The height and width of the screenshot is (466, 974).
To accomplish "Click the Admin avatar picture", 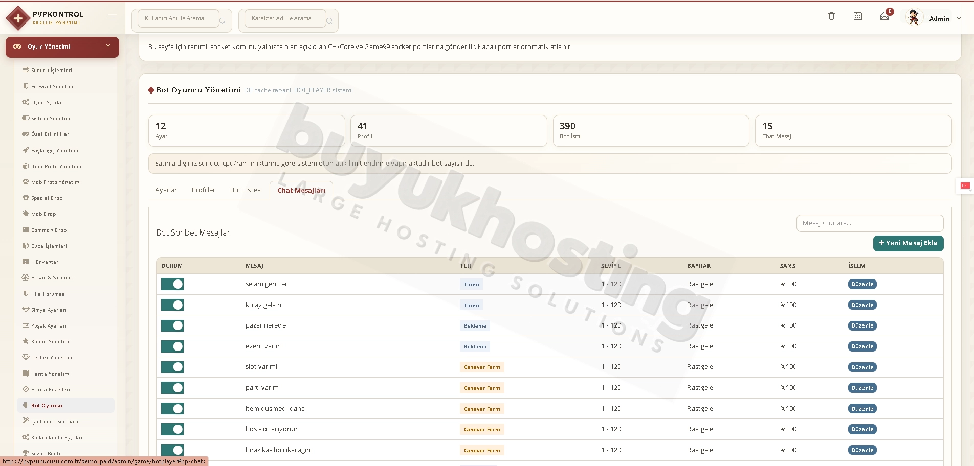I will pyautogui.click(x=914, y=17).
